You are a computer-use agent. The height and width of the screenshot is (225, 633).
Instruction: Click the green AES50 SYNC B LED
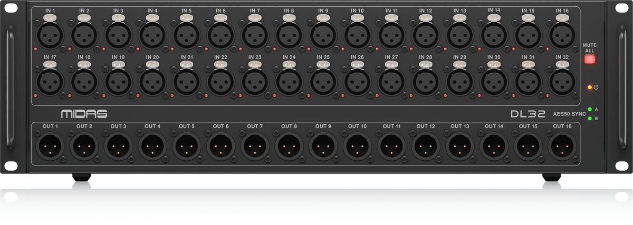[589, 118]
